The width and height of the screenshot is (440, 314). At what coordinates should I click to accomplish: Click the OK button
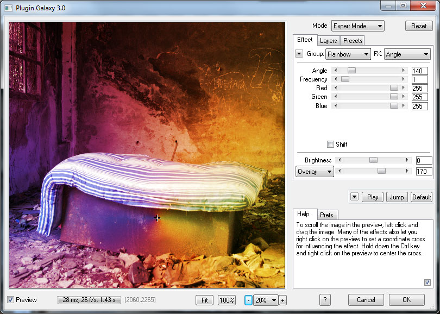[406, 300]
